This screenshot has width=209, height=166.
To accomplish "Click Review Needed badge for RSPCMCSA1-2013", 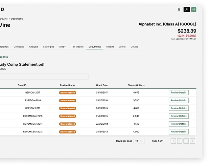I will (68, 132).
